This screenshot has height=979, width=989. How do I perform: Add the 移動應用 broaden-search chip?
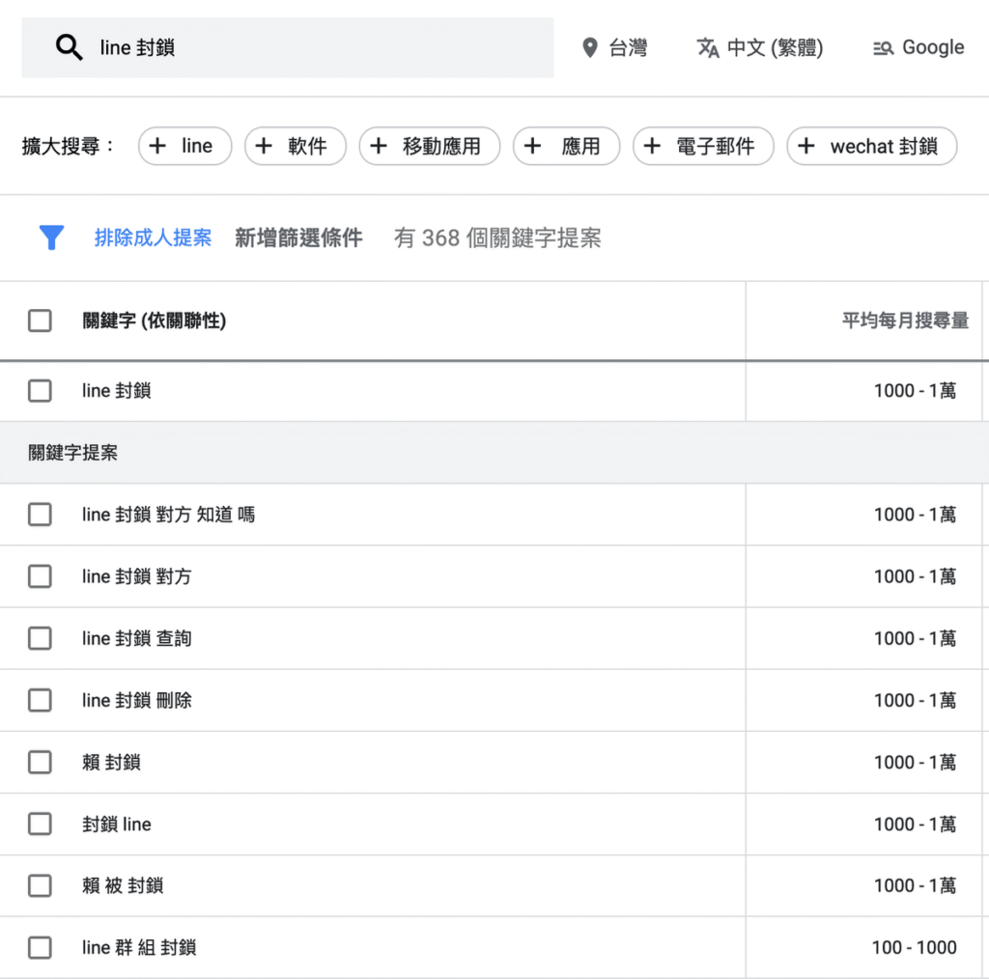430,146
